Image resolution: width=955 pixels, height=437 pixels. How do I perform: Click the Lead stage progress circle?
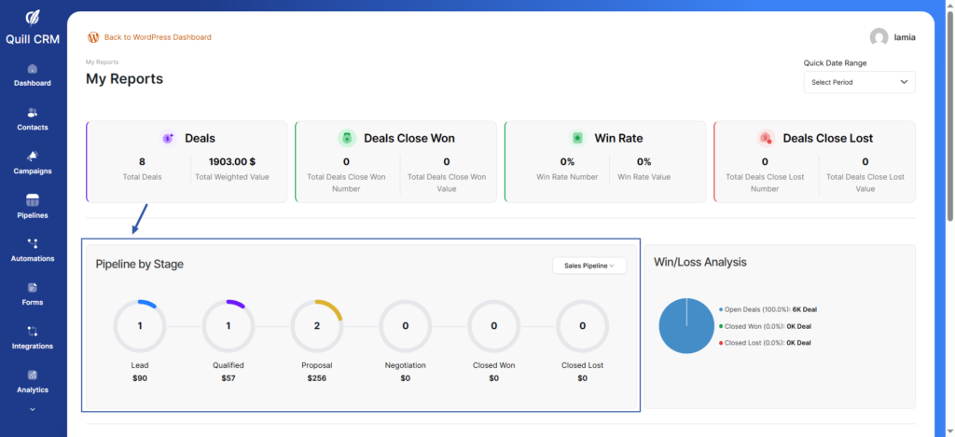(x=140, y=326)
